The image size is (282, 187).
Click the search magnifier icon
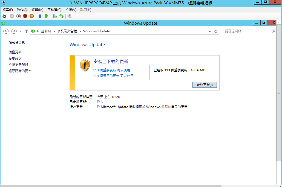pyautogui.click(x=274, y=31)
